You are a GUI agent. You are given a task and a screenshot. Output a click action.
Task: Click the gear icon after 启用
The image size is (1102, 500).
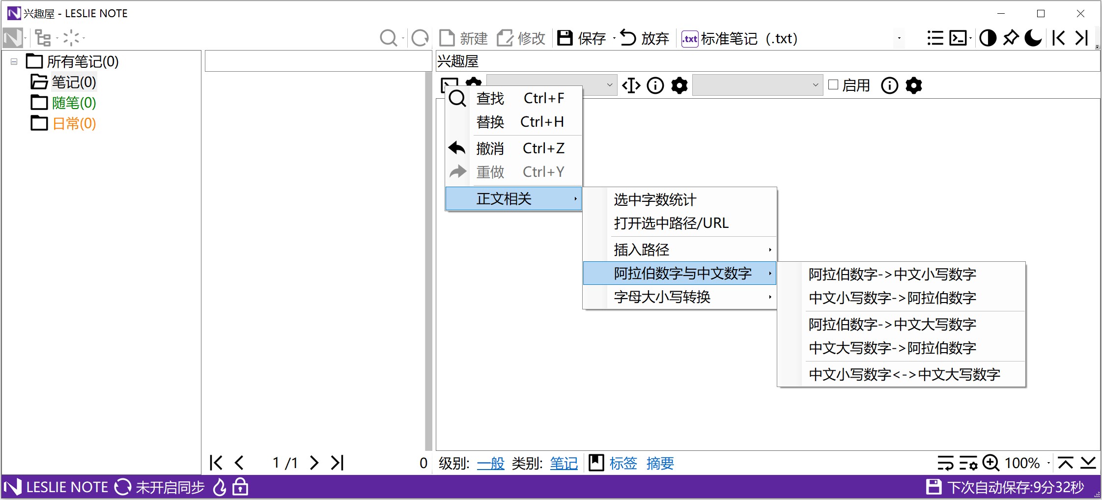(914, 85)
